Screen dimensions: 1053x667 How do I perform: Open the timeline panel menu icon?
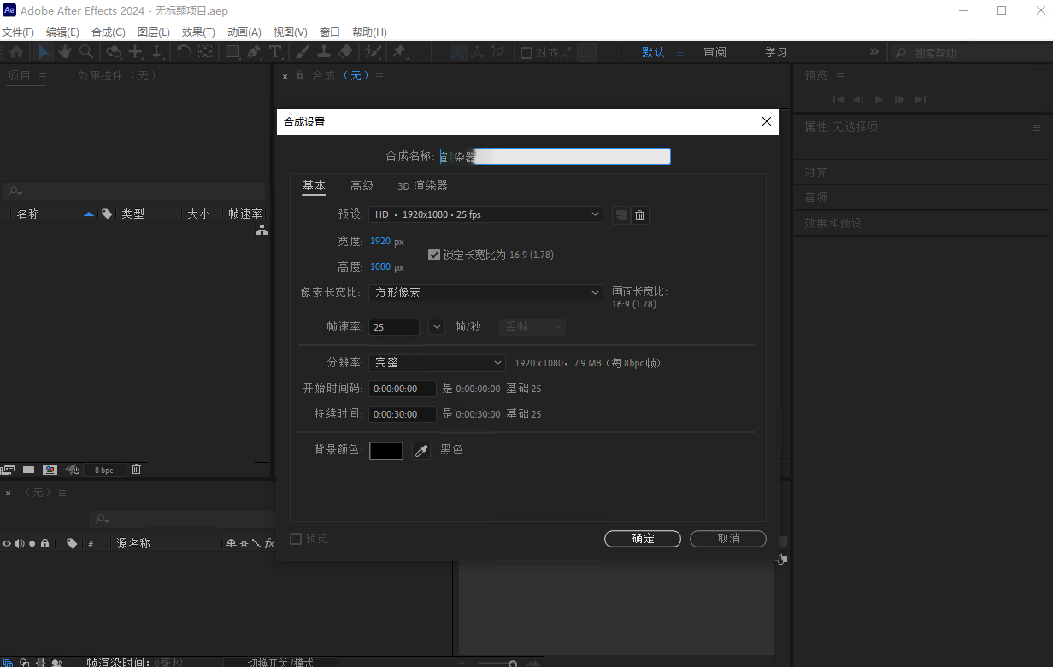[62, 493]
